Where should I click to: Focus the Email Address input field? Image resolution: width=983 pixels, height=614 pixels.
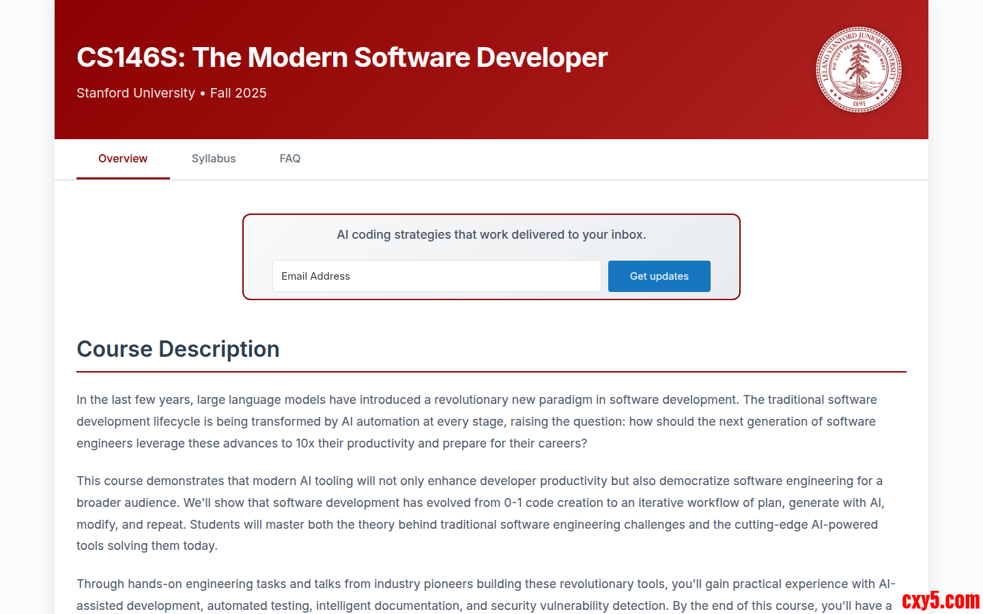click(437, 276)
